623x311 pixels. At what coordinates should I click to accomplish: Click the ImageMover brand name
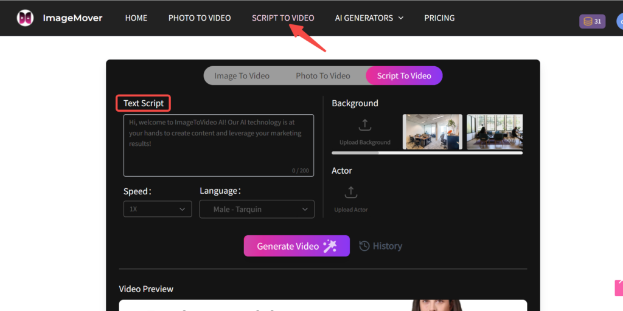point(73,18)
